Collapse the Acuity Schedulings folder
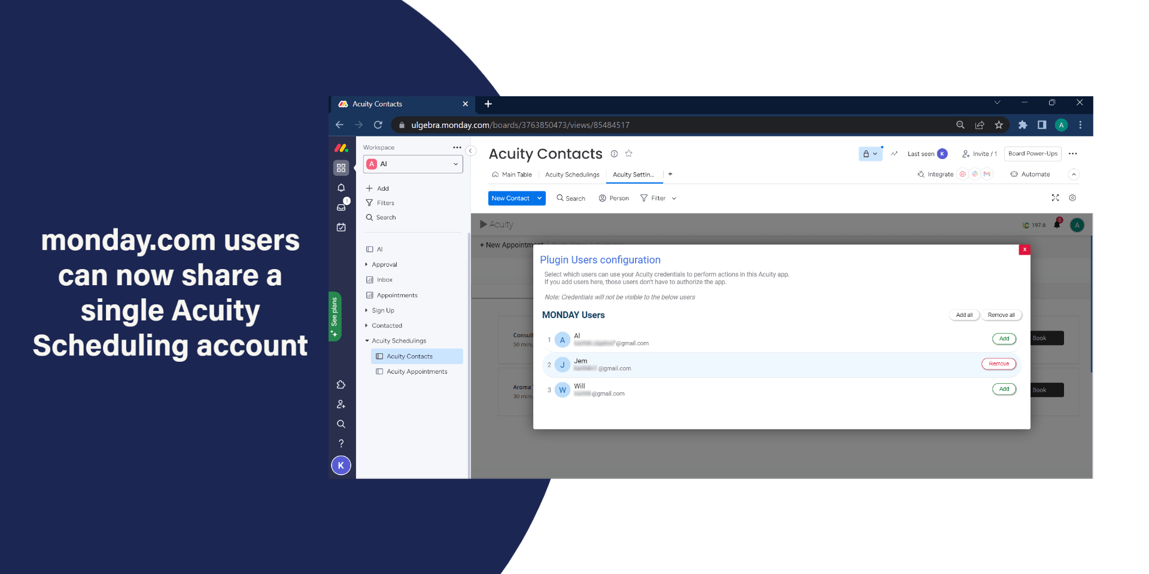This screenshot has height=574, width=1149. point(367,341)
